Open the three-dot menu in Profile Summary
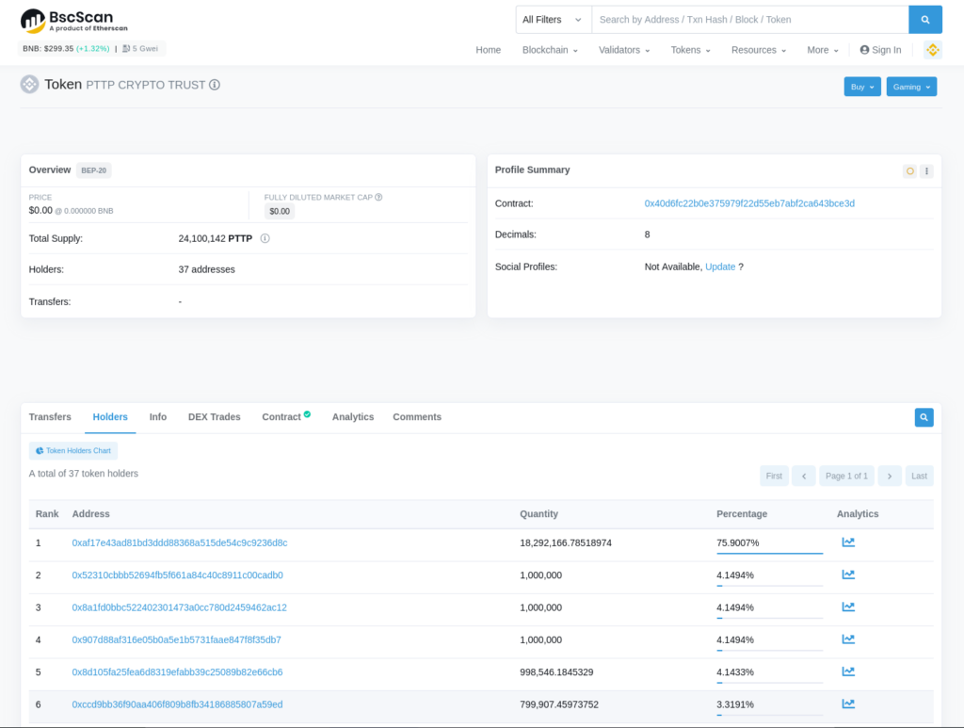964x728 pixels. pyautogui.click(x=926, y=170)
